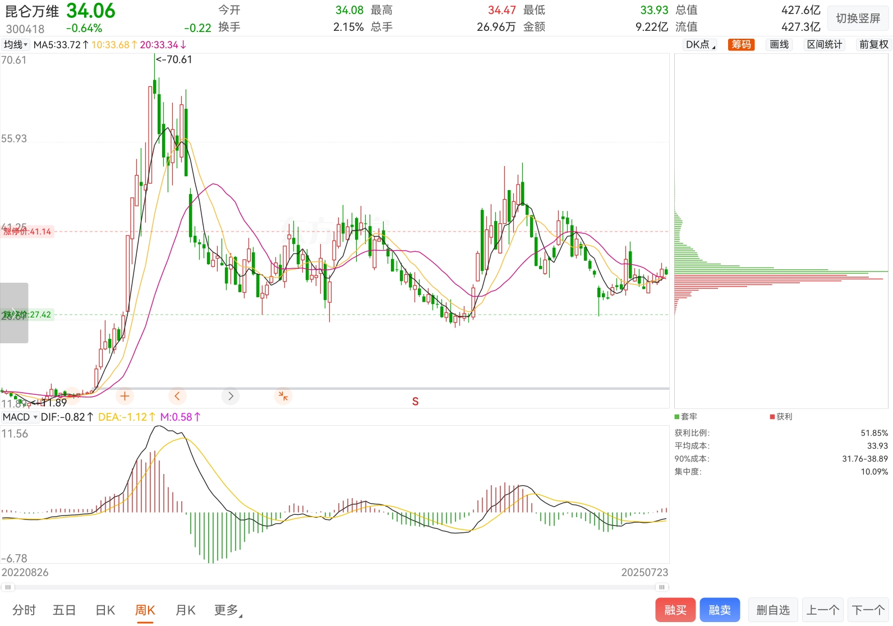
Task: Click the 今开 price 34.08
Action: click(x=349, y=10)
